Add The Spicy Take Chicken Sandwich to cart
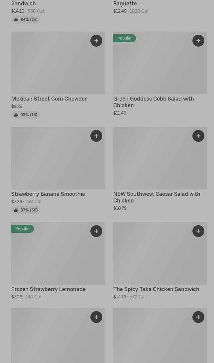This screenshot has width=214, height=363. click(198, 231)
